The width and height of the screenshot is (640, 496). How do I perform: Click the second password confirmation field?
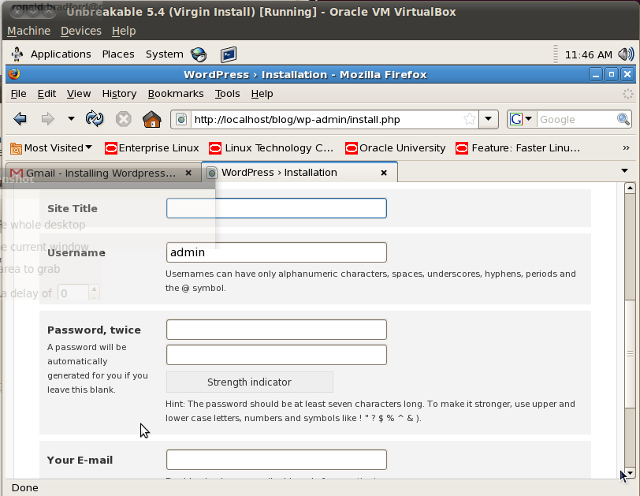coord(277,355)
